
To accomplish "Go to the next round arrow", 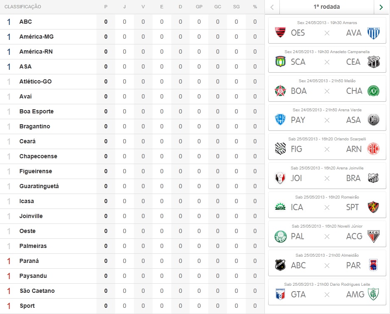I will [x=381, y=7].
